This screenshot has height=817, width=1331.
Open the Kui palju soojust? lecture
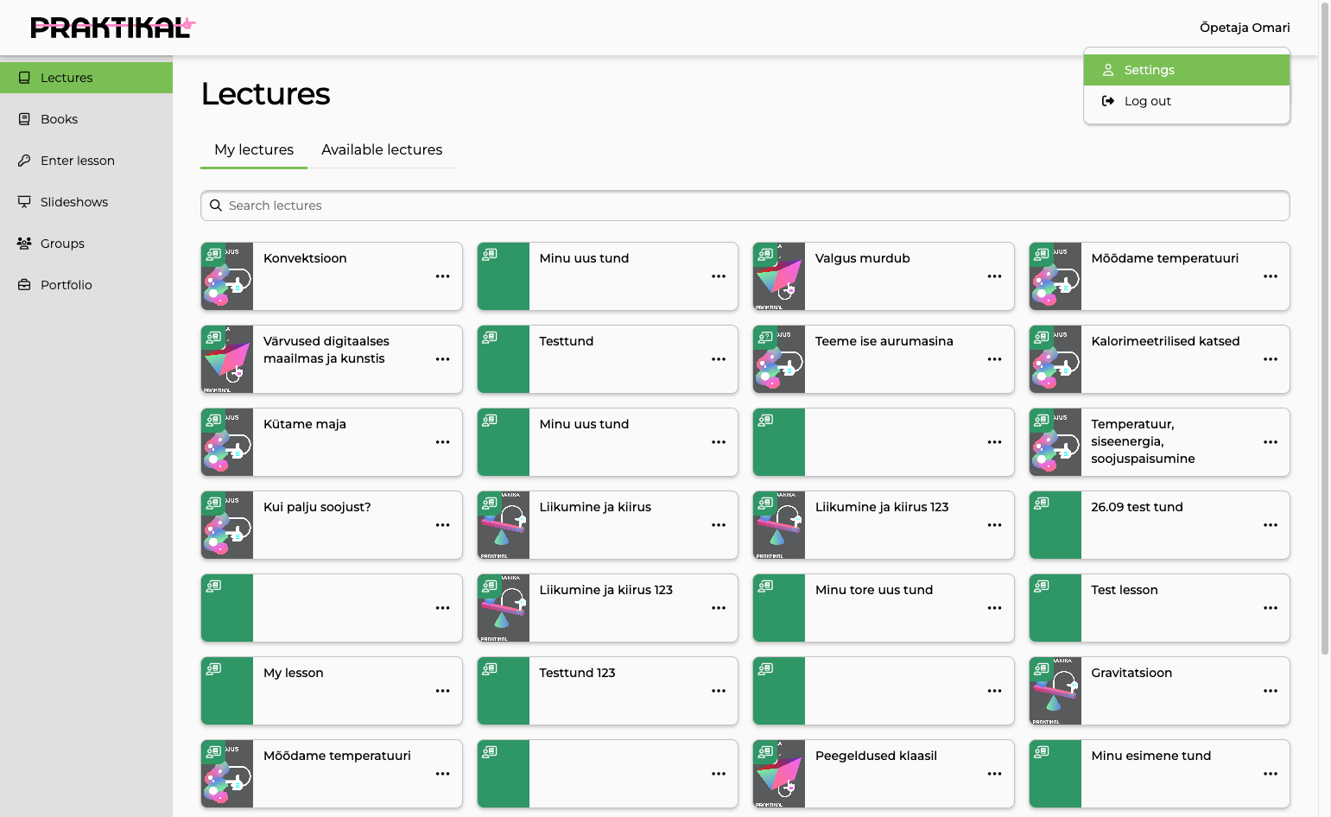pos(332,525)
